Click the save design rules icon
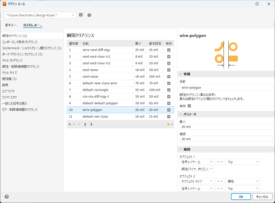 point(81,15)
